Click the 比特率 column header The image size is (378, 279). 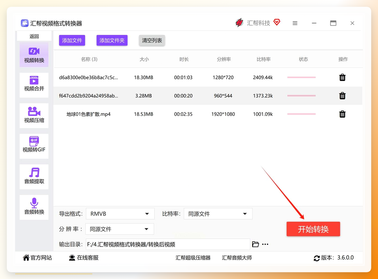[263, 59]
